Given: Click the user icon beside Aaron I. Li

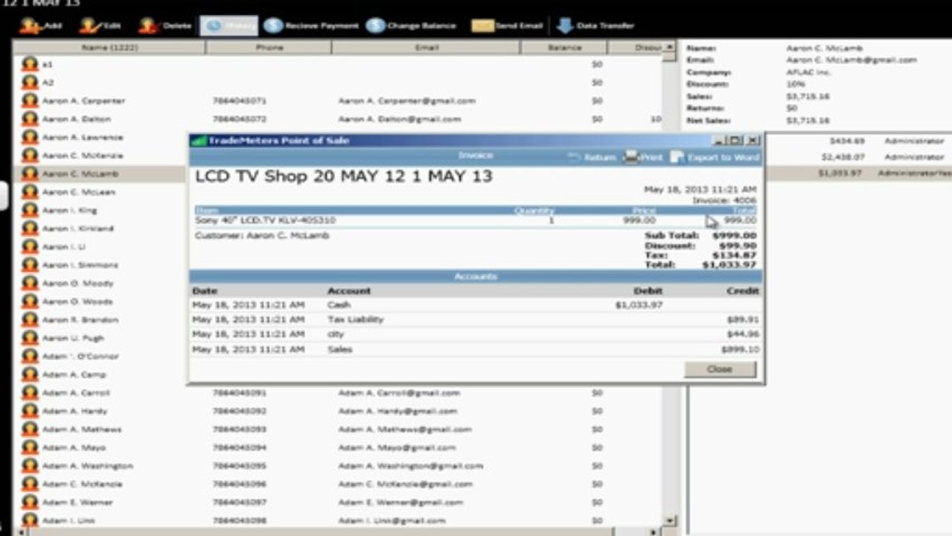Looking at the screenshot, I should pos(30,246).
